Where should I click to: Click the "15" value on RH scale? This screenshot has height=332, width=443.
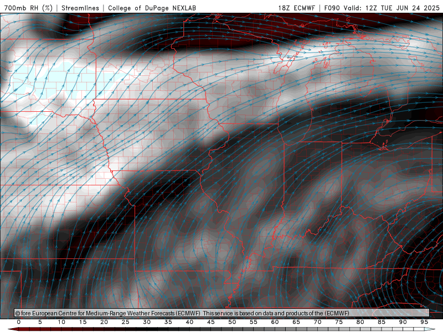83,322
